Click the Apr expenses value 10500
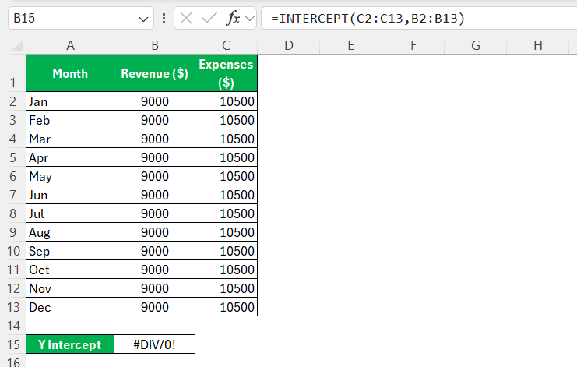The image size is (577, 367). (x=226, y=157)
